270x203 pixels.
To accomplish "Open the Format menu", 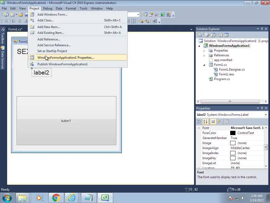I will tap(71, 8).
